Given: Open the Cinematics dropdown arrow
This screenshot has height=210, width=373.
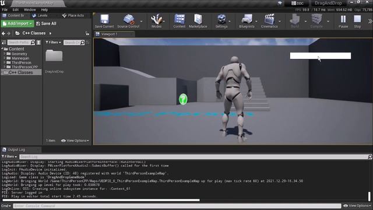Looking at the screenshot, I should click(280, 21).
